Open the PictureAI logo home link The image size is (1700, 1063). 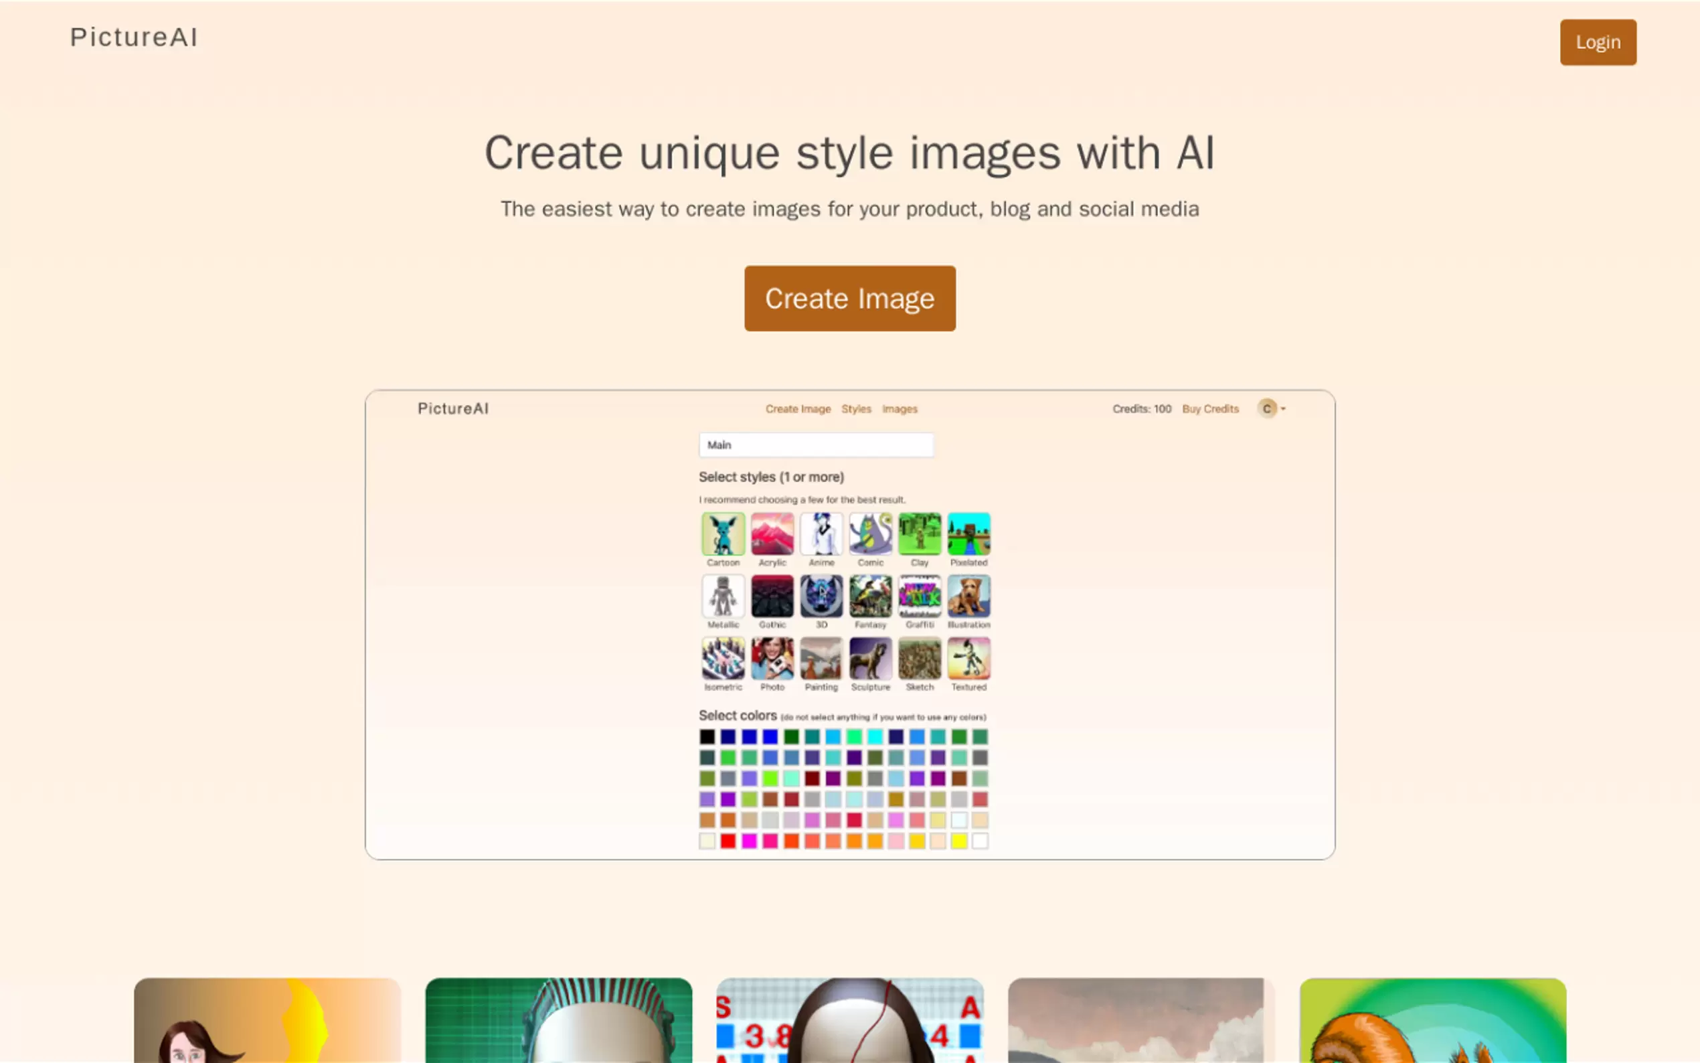coord(134,37)
